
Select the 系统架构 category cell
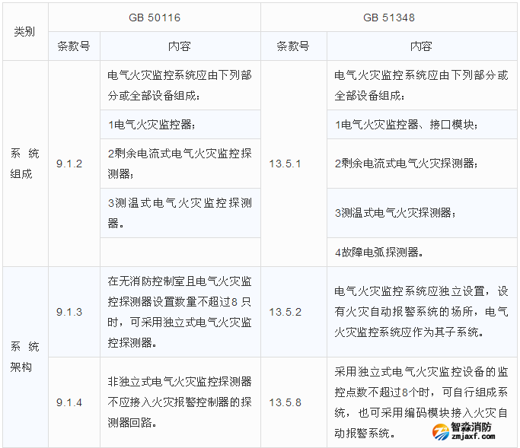tap(24, 357)
